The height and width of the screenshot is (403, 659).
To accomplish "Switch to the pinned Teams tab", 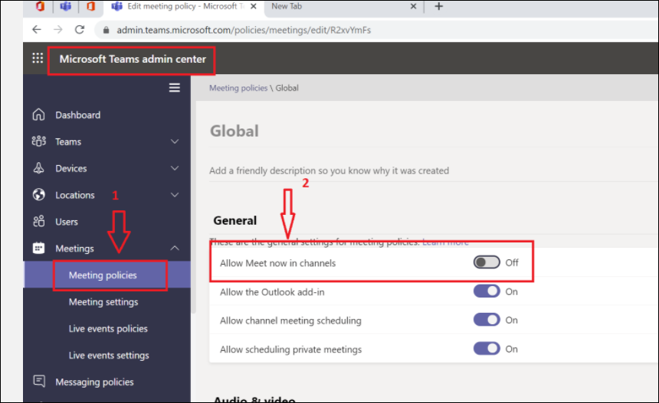I will [66, 6].
